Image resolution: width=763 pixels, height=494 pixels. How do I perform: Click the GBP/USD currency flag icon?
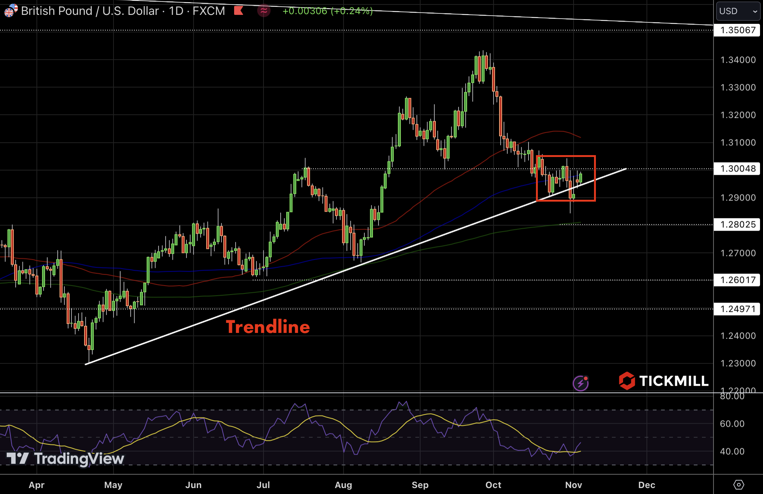pos(10,10)
